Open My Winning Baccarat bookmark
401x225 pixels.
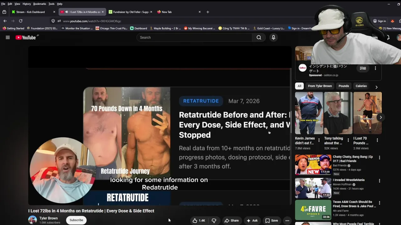tap(200, 28)
